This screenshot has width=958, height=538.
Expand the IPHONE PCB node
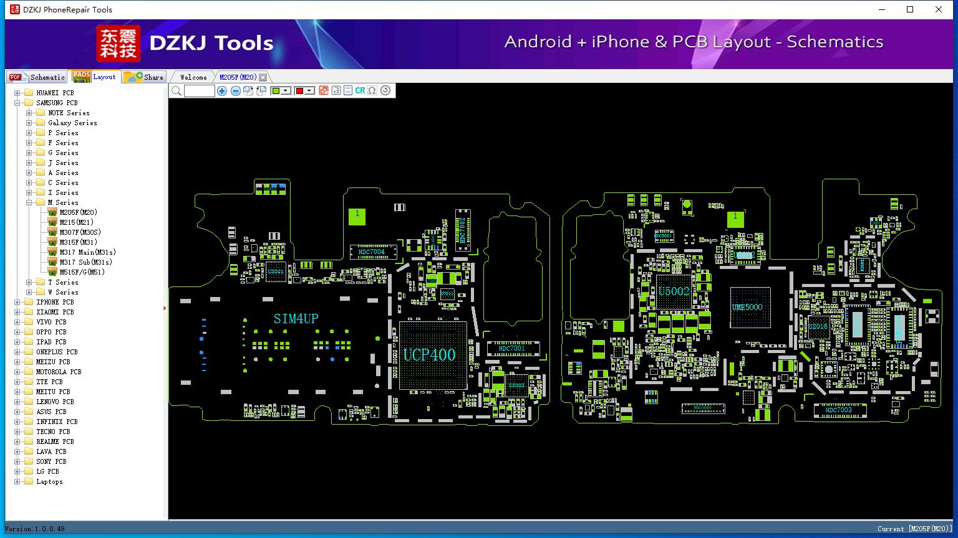pyautogui.click(x=17, y=303)
